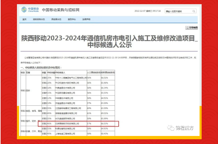The width and height of the screenshot is (218, 144).
Task: Open the 服务中心 navigation item
Action: (x=72, y=19)
